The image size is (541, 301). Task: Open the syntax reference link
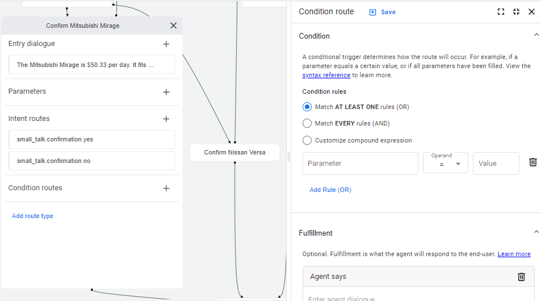point(326,75)
